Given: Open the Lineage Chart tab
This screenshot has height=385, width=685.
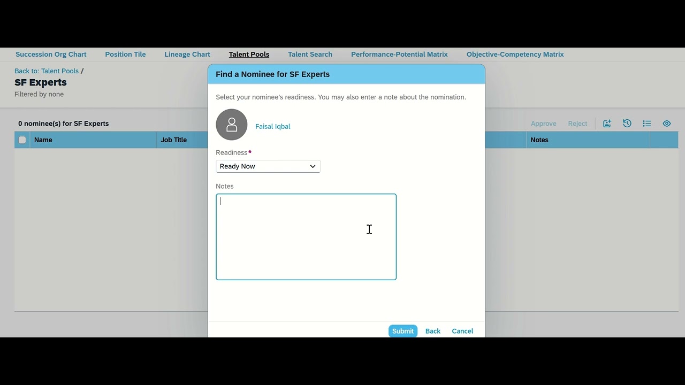Looking at the screenshot, I should tap(187, 54).
